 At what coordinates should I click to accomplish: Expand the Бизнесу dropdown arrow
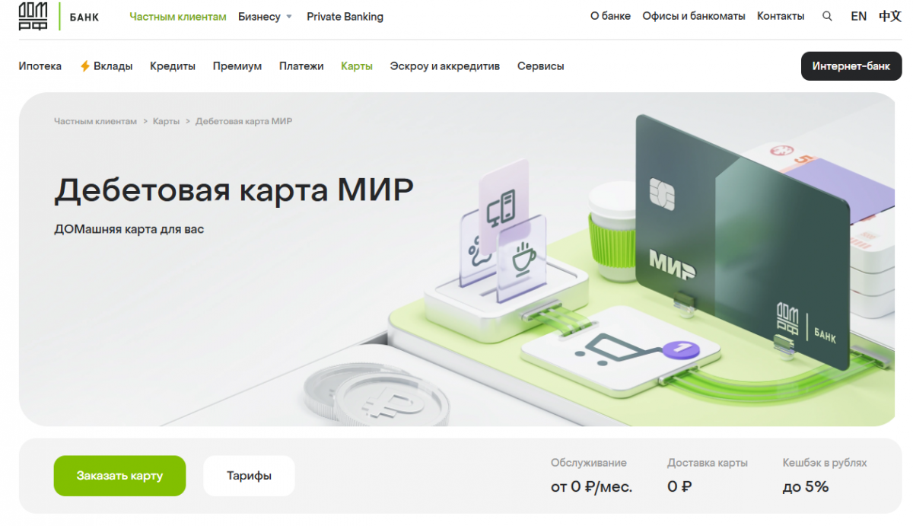click(x=289, y=18)
